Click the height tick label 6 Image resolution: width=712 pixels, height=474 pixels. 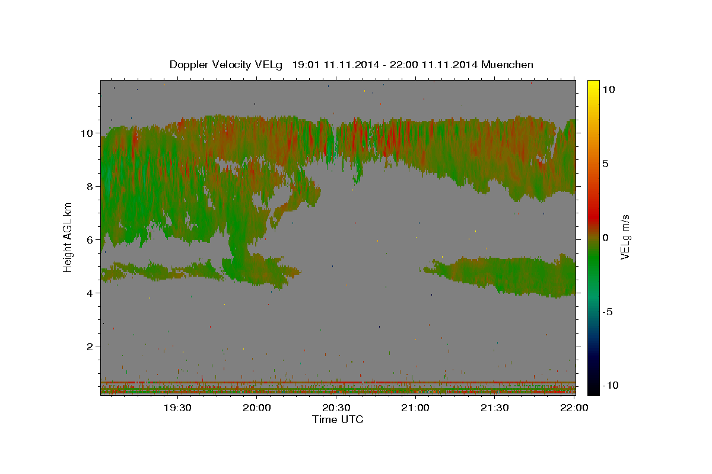(x=89, y=239)
